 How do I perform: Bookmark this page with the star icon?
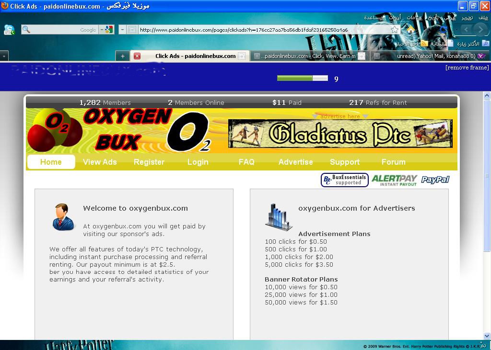pos(395,30)
